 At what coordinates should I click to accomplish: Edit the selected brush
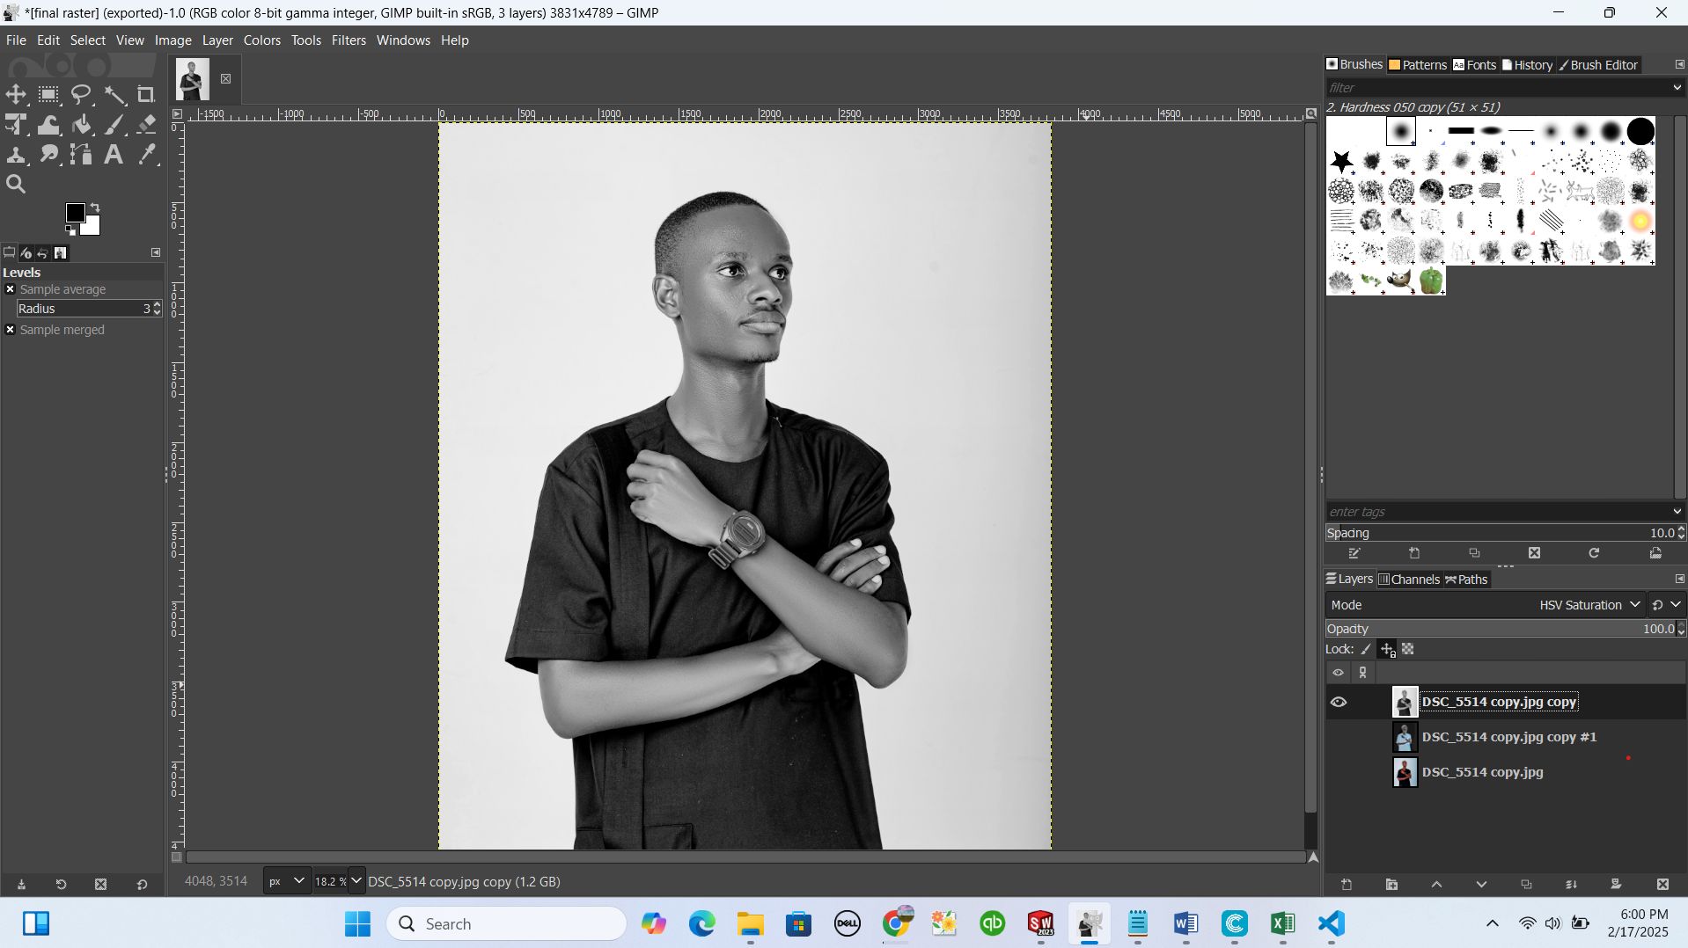(1354, 553)
